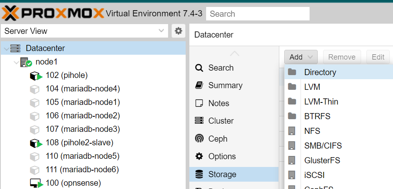Click the server stack icon beside Cluster
This screenshot has width=393, height=189.
coord(199,121)
